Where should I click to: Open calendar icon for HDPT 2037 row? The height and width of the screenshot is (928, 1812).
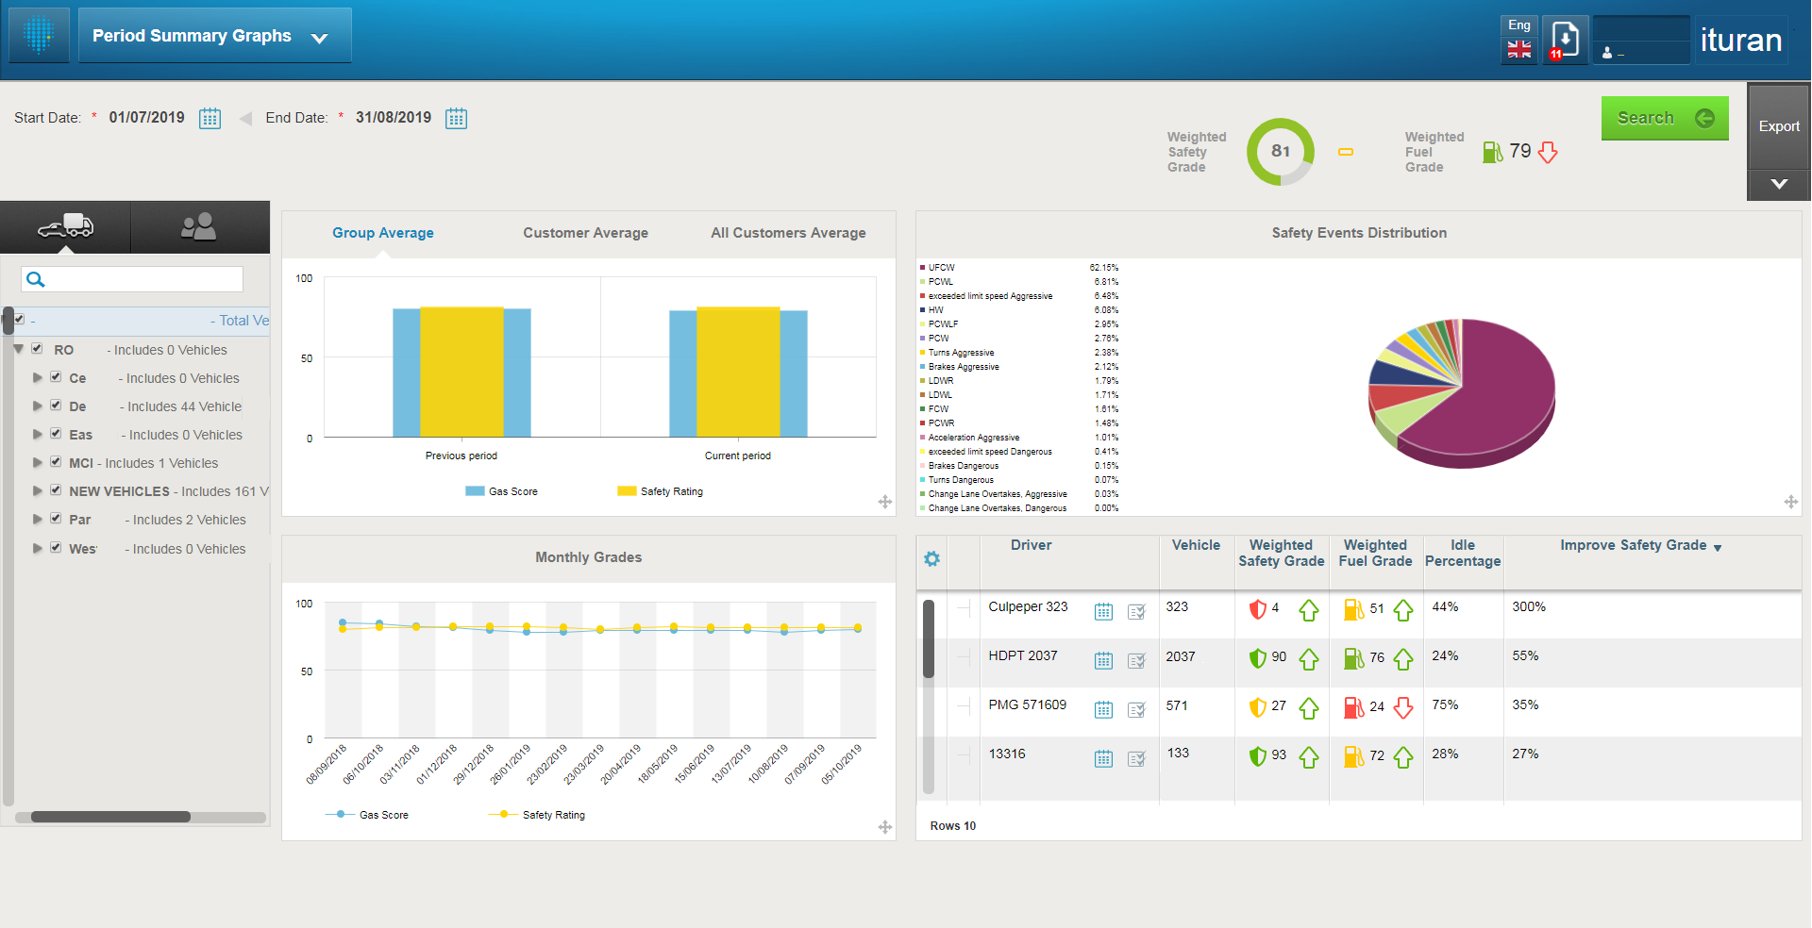pos(1103,660)
